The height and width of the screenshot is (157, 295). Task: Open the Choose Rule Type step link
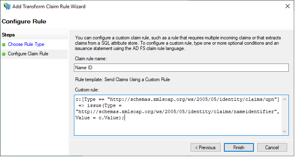tap(26, 44)
